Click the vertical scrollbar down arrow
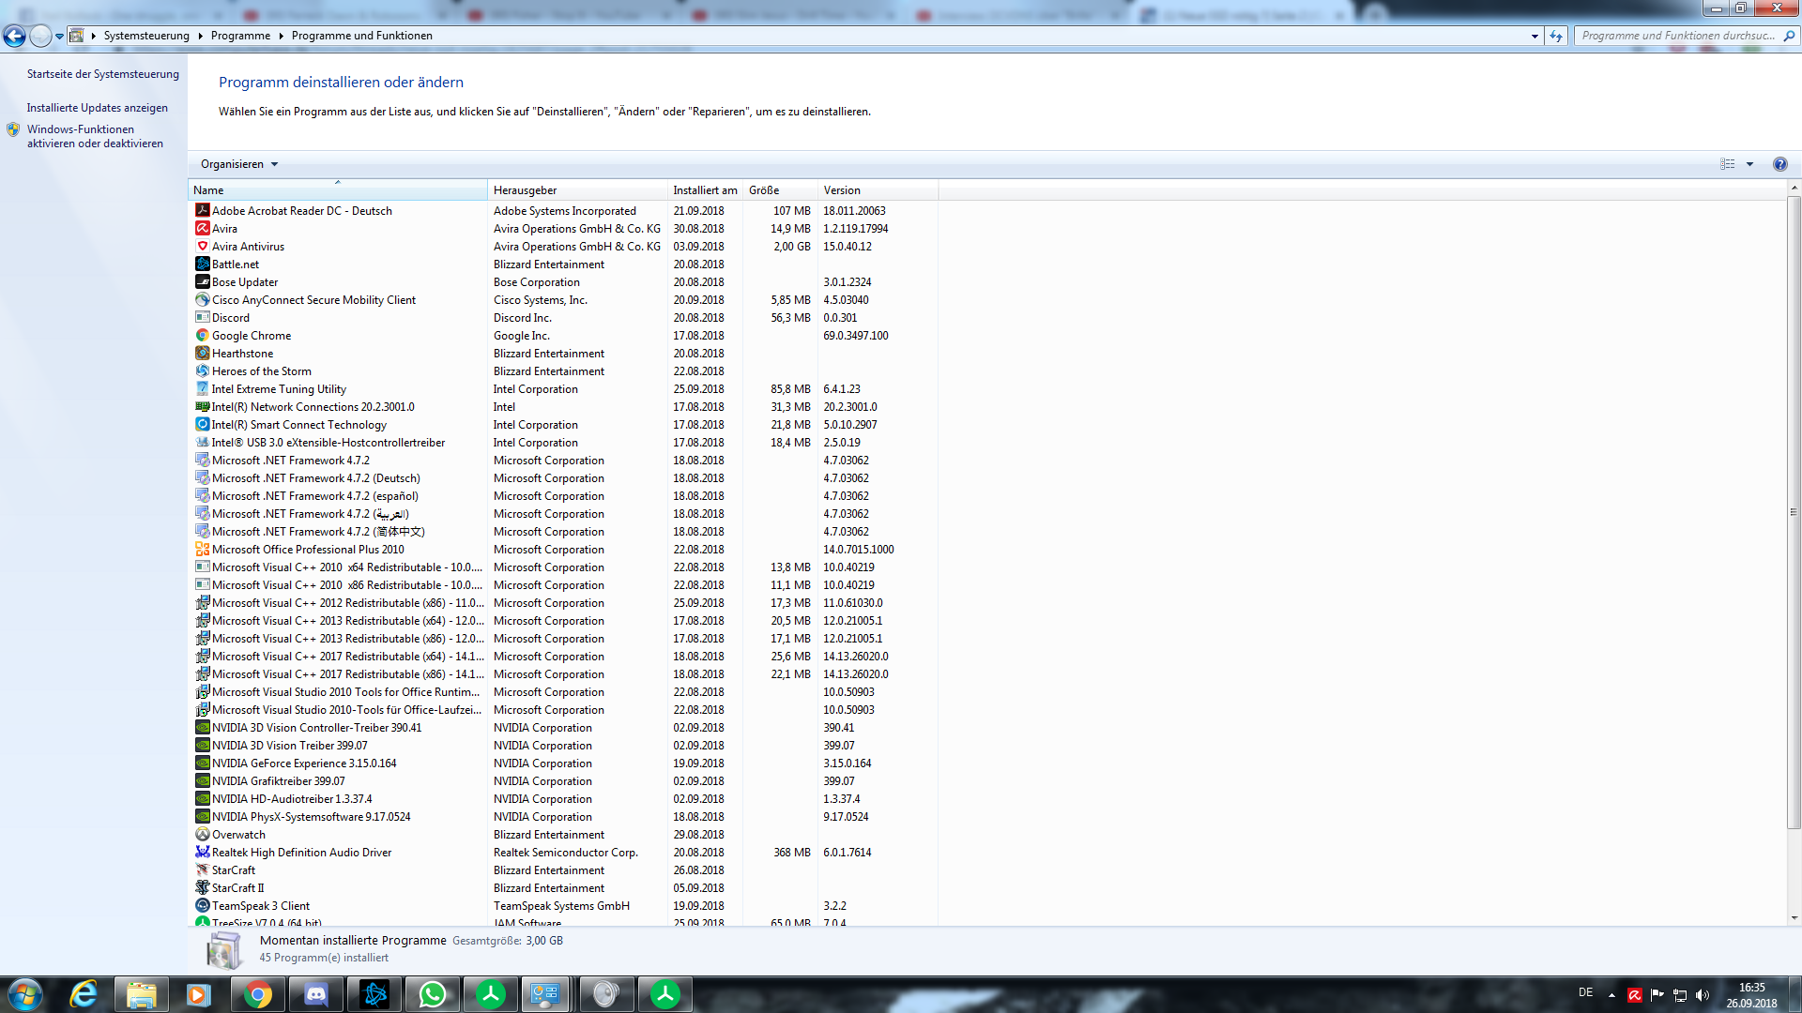1802x1013 pixels. [x=1794, y=918]
